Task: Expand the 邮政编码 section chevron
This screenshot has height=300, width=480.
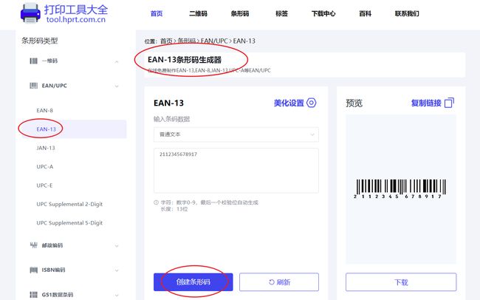Action: [x=117, y=246]
